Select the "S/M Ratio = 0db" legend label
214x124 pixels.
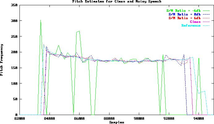click(x=185, y=14)
